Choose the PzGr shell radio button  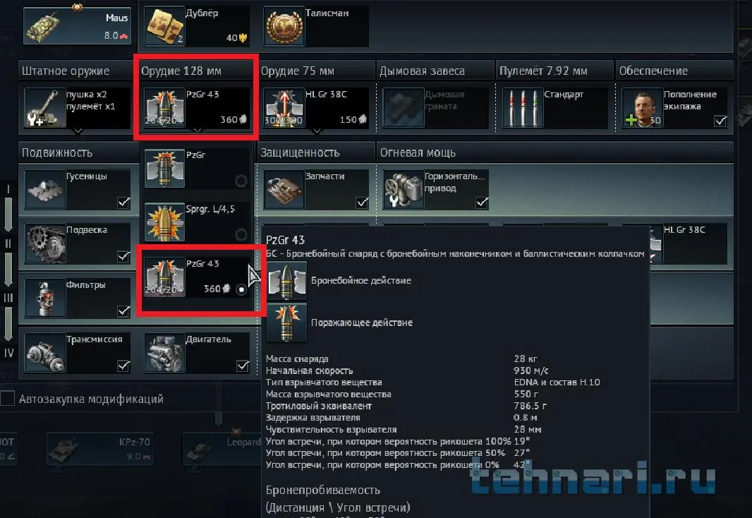click(x=241, y=181)
